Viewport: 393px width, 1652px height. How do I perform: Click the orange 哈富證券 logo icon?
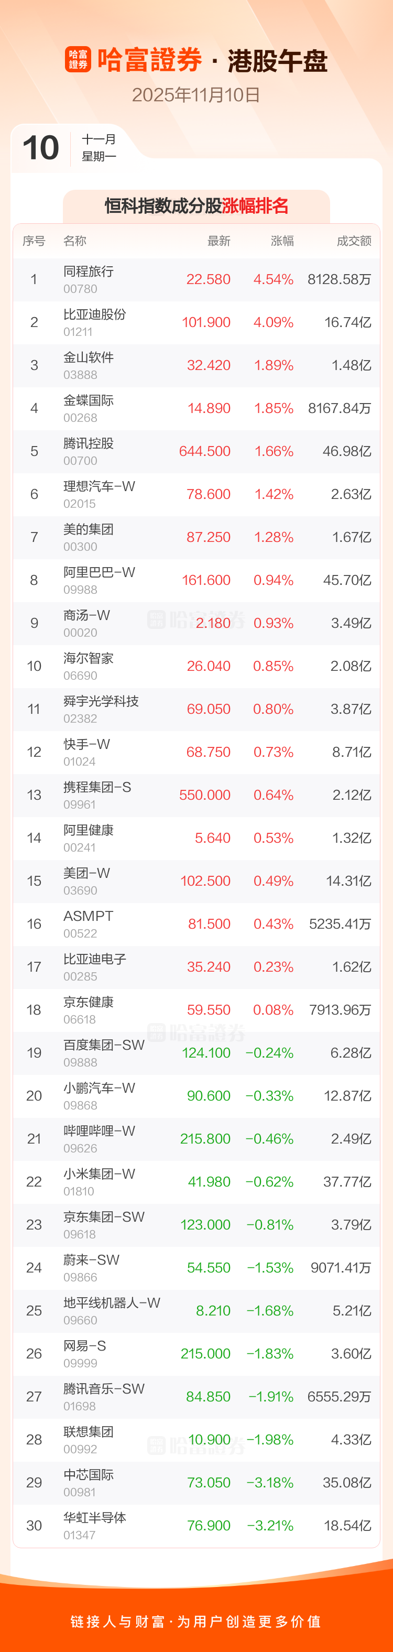point(78,60)
